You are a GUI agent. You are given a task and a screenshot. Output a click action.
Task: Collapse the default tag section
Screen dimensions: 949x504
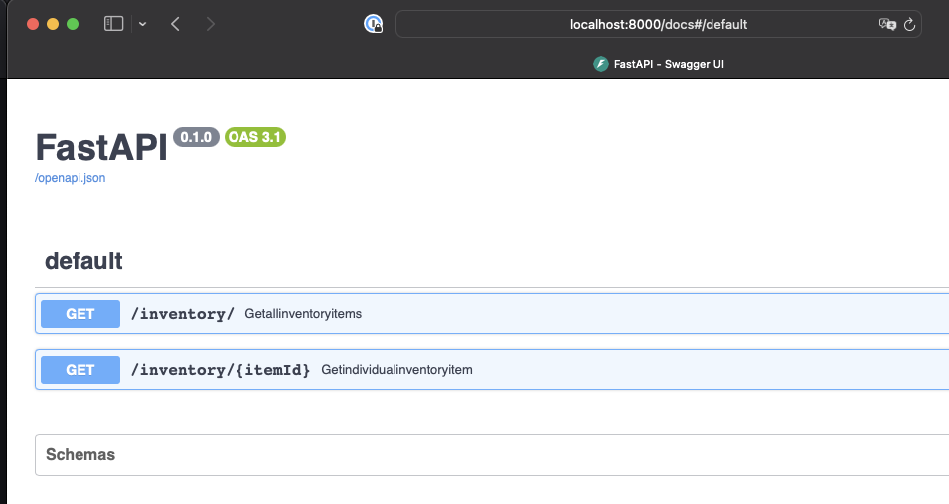(x=83, y=261)
